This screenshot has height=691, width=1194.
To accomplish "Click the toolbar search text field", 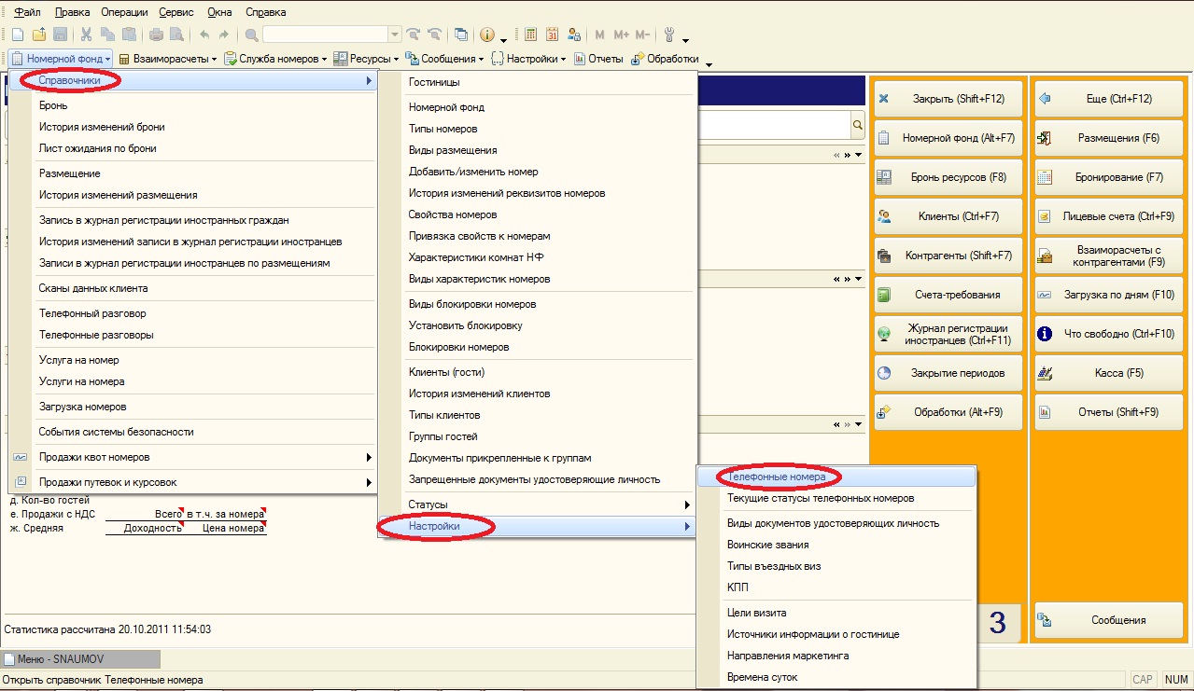I will (x=326, y=35).
